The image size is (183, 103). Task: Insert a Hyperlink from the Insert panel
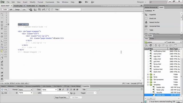[x=152, y=15]
